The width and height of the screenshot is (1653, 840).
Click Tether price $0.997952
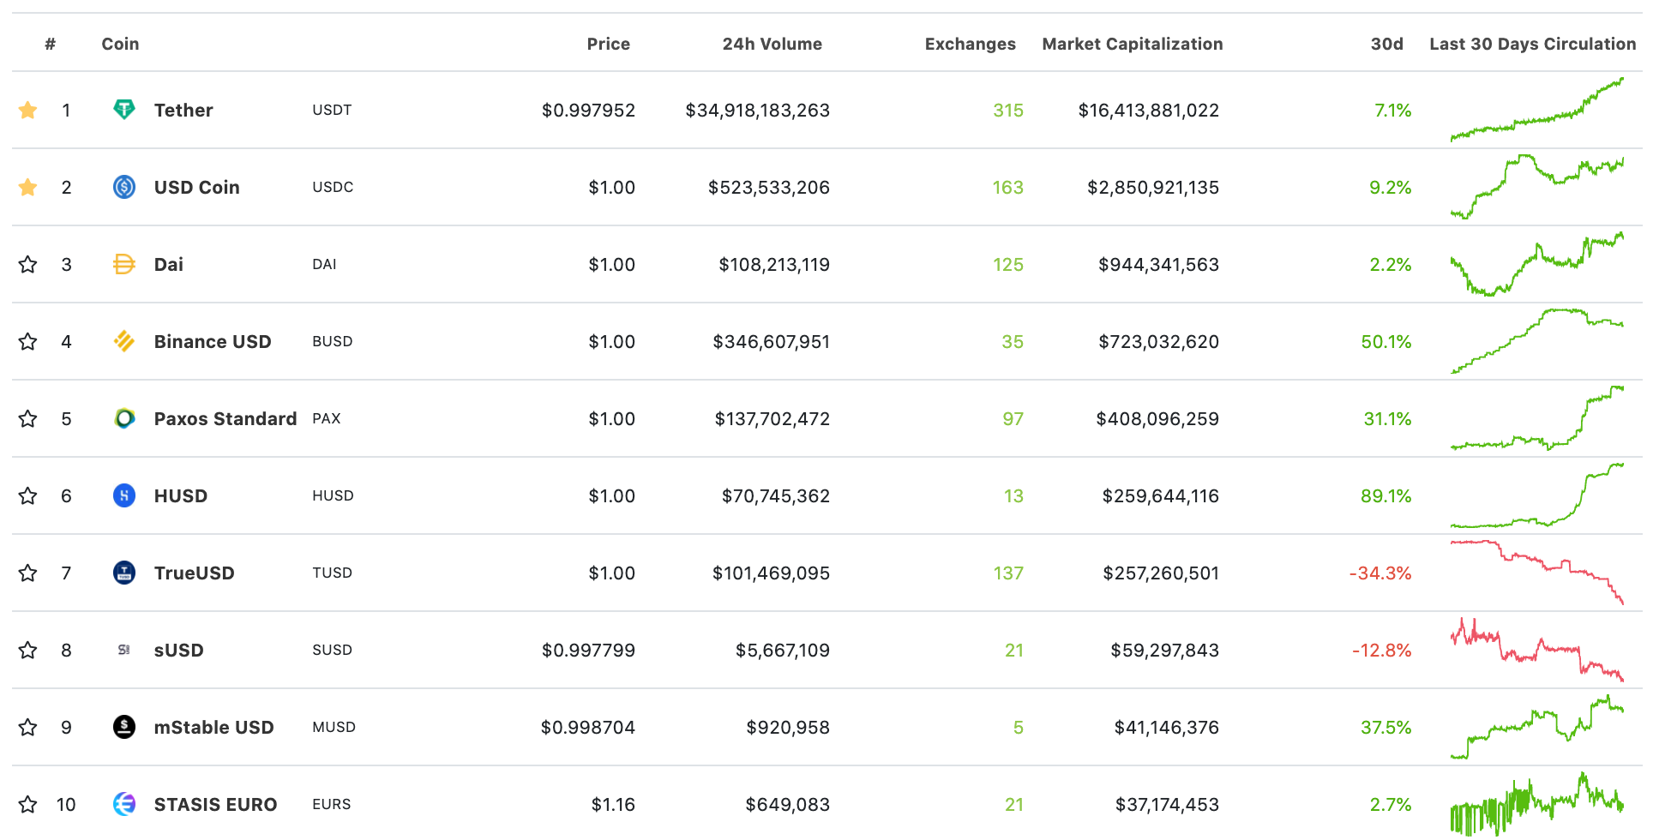(x=588, y=110)
